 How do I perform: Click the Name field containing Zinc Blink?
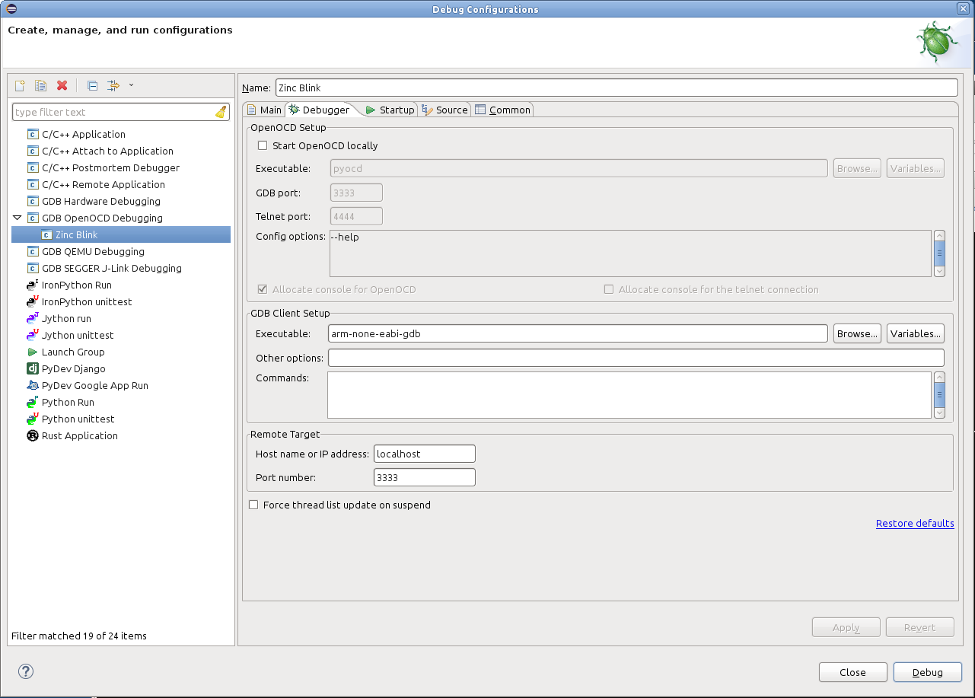(617, 88)
